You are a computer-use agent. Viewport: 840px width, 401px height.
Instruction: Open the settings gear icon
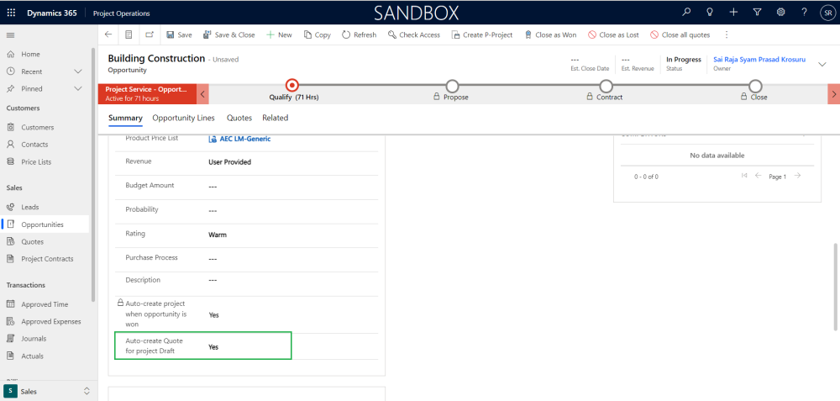[x=780, y=13]
